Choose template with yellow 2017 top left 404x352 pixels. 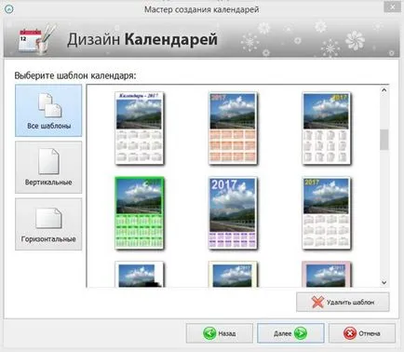(x=327, y=213)
